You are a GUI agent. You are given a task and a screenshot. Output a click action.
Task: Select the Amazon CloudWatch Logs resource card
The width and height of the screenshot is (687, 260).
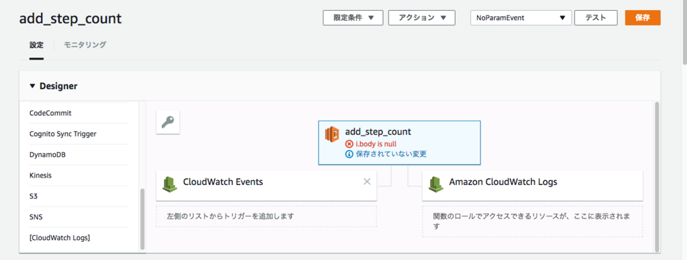tap(532, 186)
